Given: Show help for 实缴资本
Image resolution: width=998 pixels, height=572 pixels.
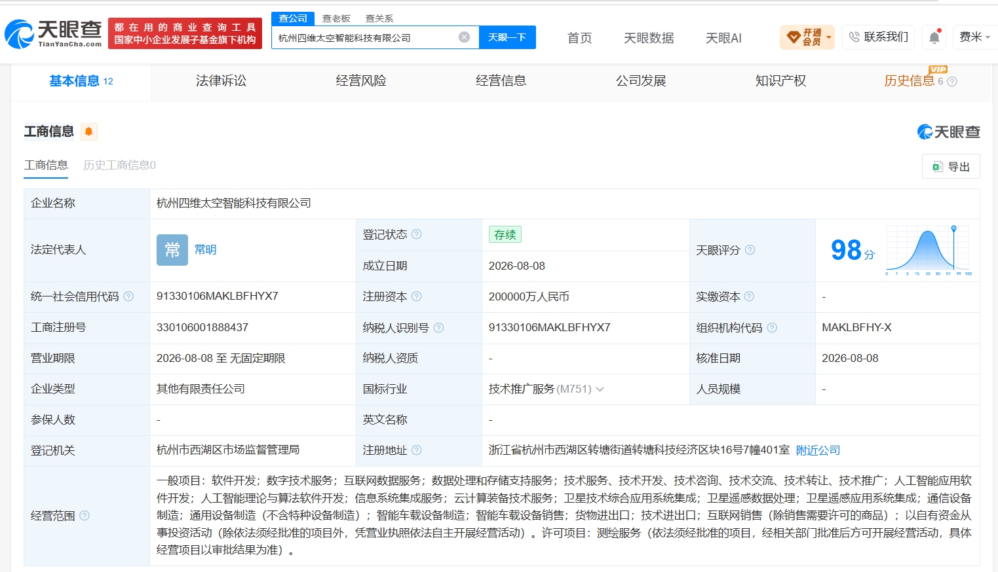Looking at the screenshot, I should coord(749,296).
